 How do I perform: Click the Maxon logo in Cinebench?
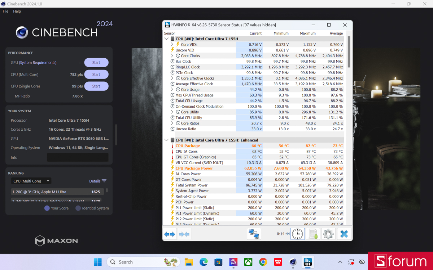(56, 241)
